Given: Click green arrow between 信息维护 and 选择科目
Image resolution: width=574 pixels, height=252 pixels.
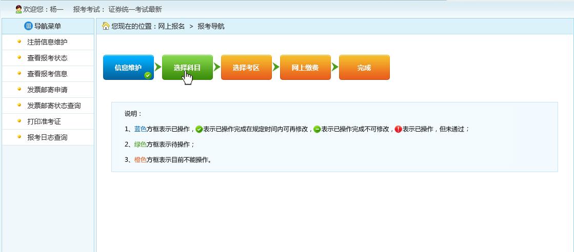Looking at the screenshot, I should (x=158, y=67).
